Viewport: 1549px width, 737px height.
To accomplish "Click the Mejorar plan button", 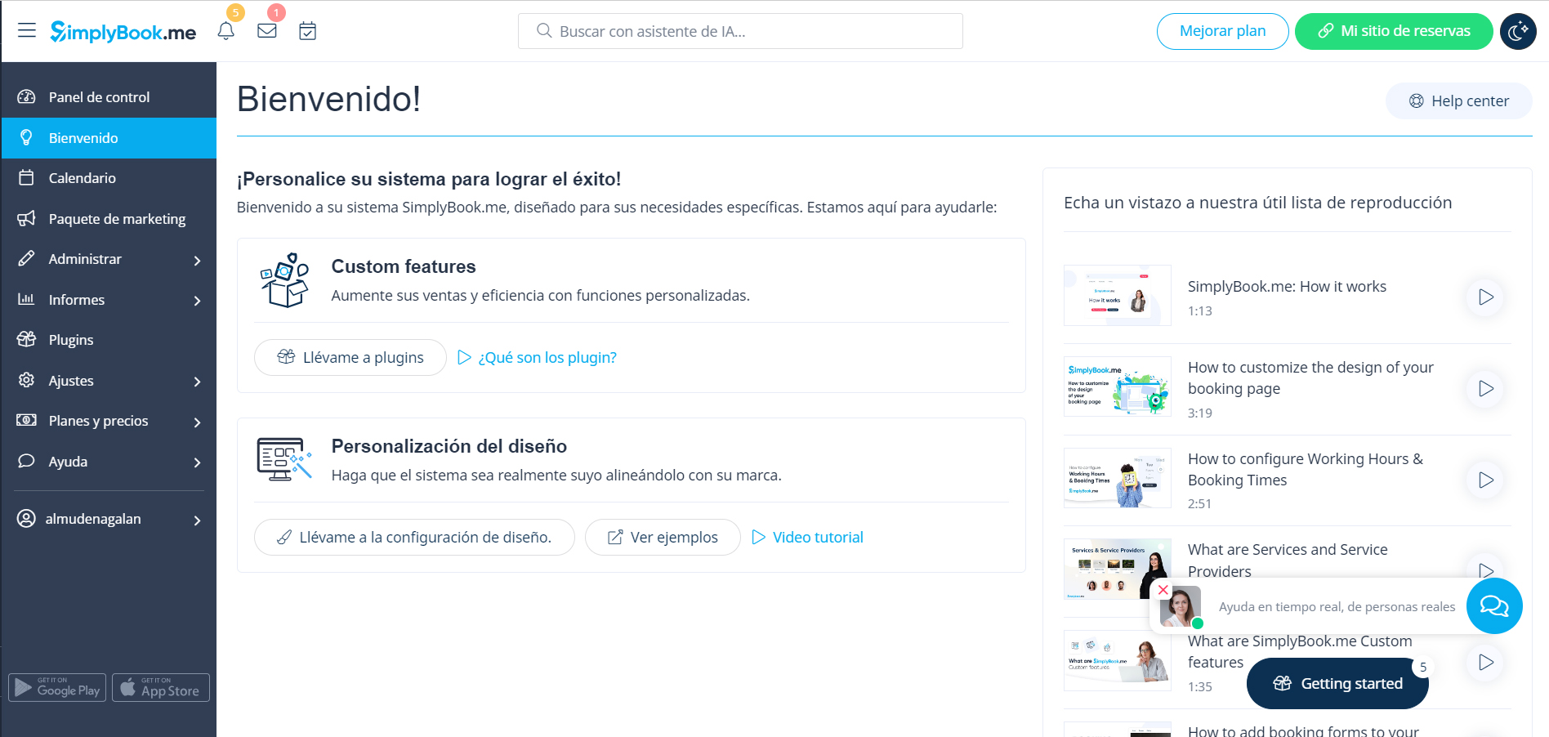I will pyautogui.click(x=1222, y=31).
